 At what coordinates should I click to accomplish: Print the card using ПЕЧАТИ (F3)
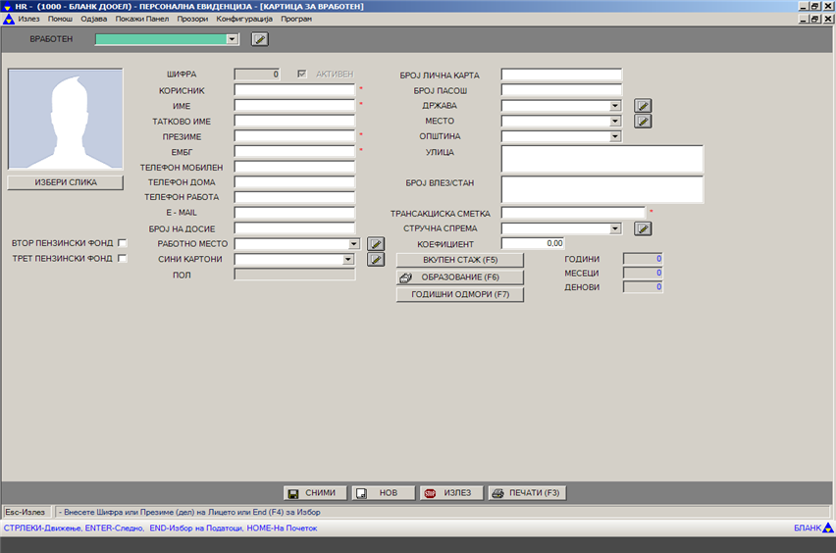tap(528, 493)
